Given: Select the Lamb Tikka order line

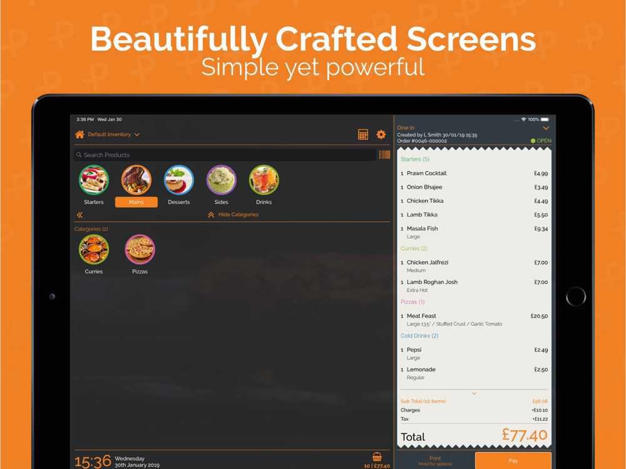Looking at the screenshot, I should (x=475, y=214).
